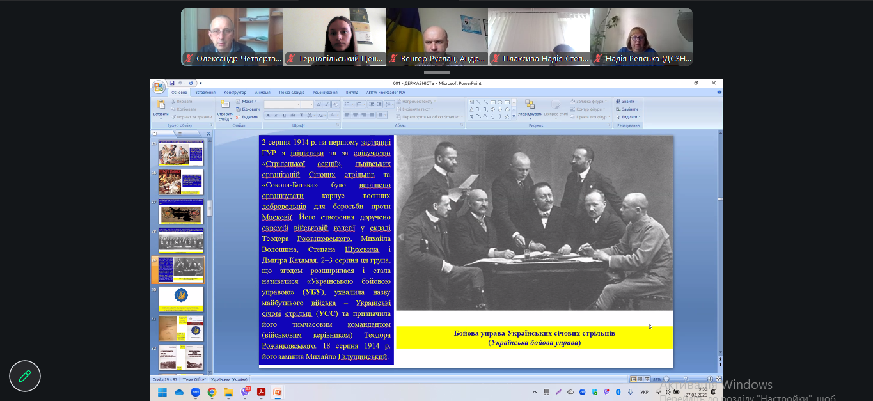Click the Відновити reset slide button
The image size is (873, 401).
248,109
